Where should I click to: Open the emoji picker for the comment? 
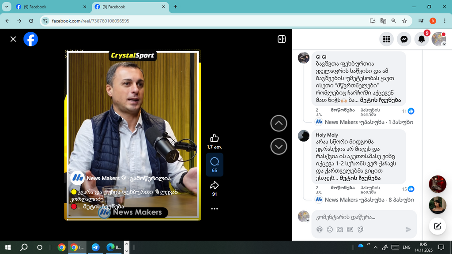tap(330, 229)
